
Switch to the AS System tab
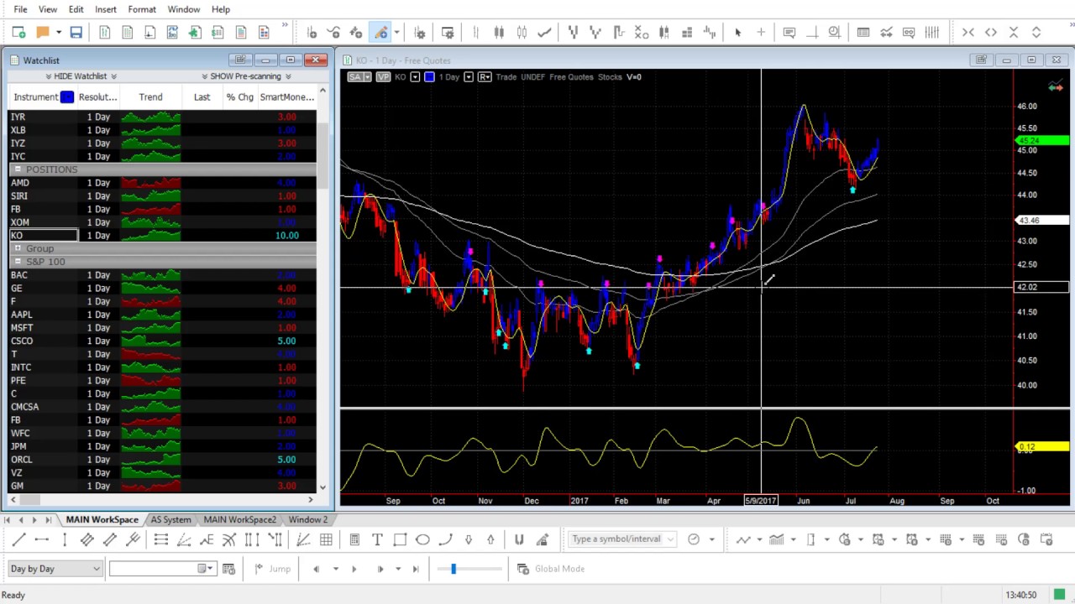pyautogui.click(x=170, y=520)
